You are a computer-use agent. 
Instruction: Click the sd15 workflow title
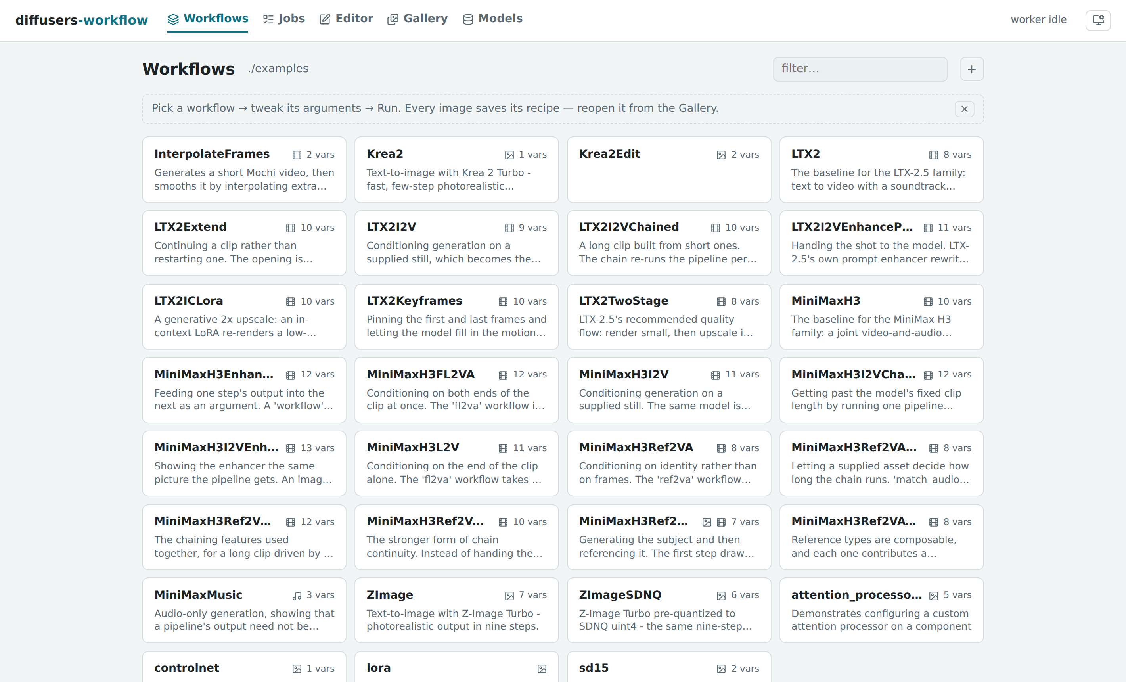(x=594, y=668)
